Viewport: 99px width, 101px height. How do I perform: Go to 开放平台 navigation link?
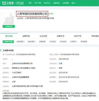(x=47, y=3)
